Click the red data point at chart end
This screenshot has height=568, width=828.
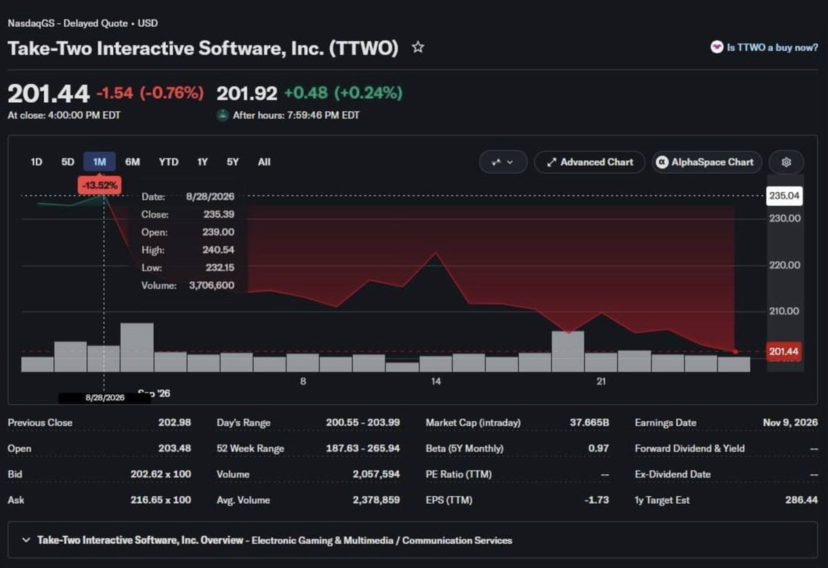tap(736, 352)
